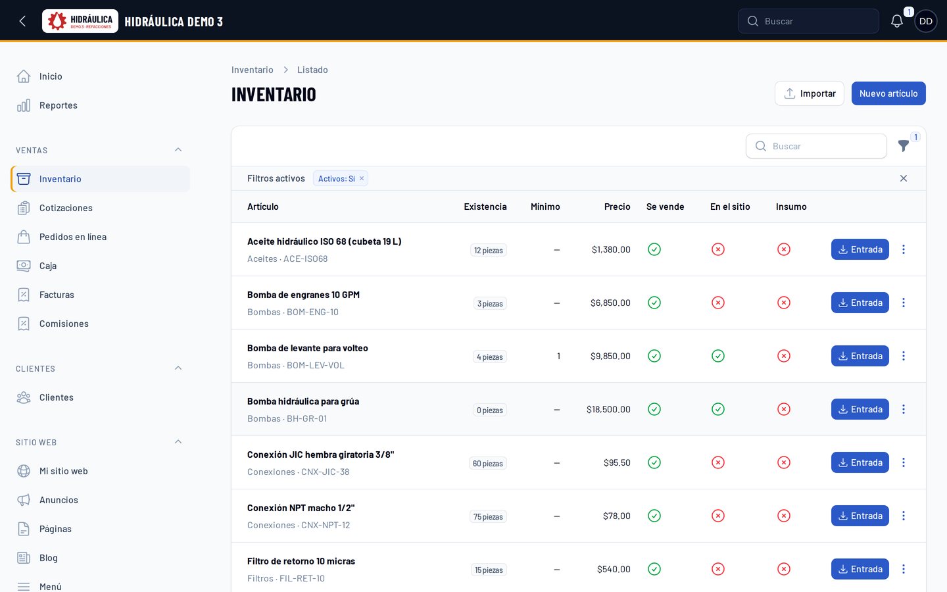Open Comisiones in the sidebar
Image resolution: width=947 pixels, height=592 pixels.
click(100, 324)
